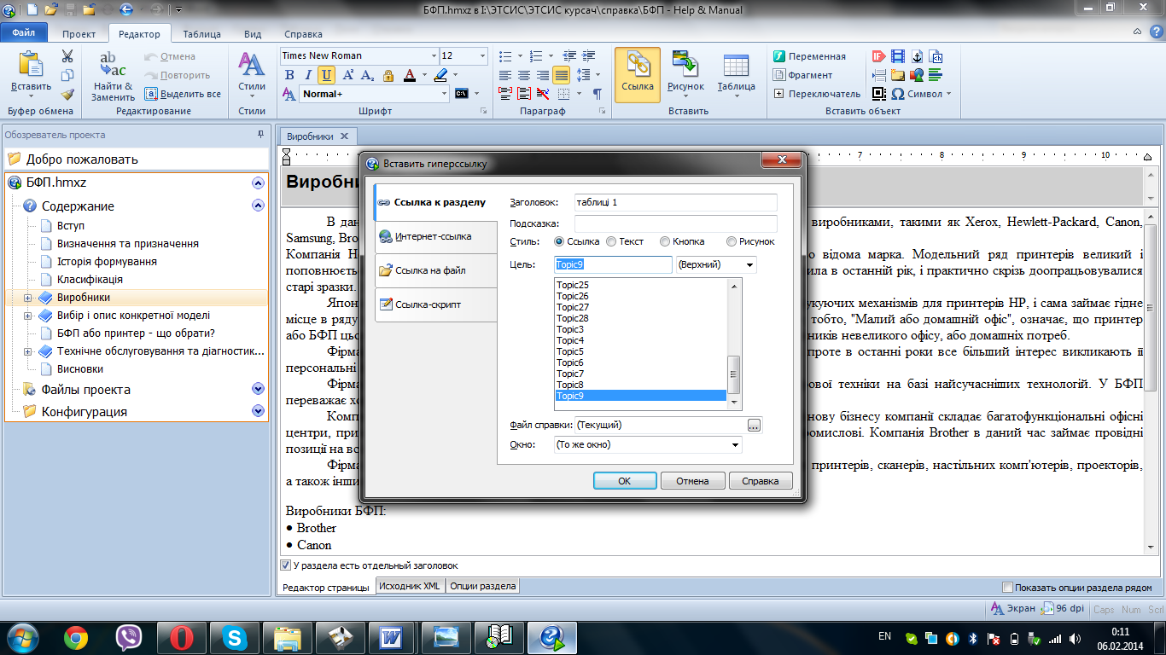Toggle Bold formatting

pos(289,75)
